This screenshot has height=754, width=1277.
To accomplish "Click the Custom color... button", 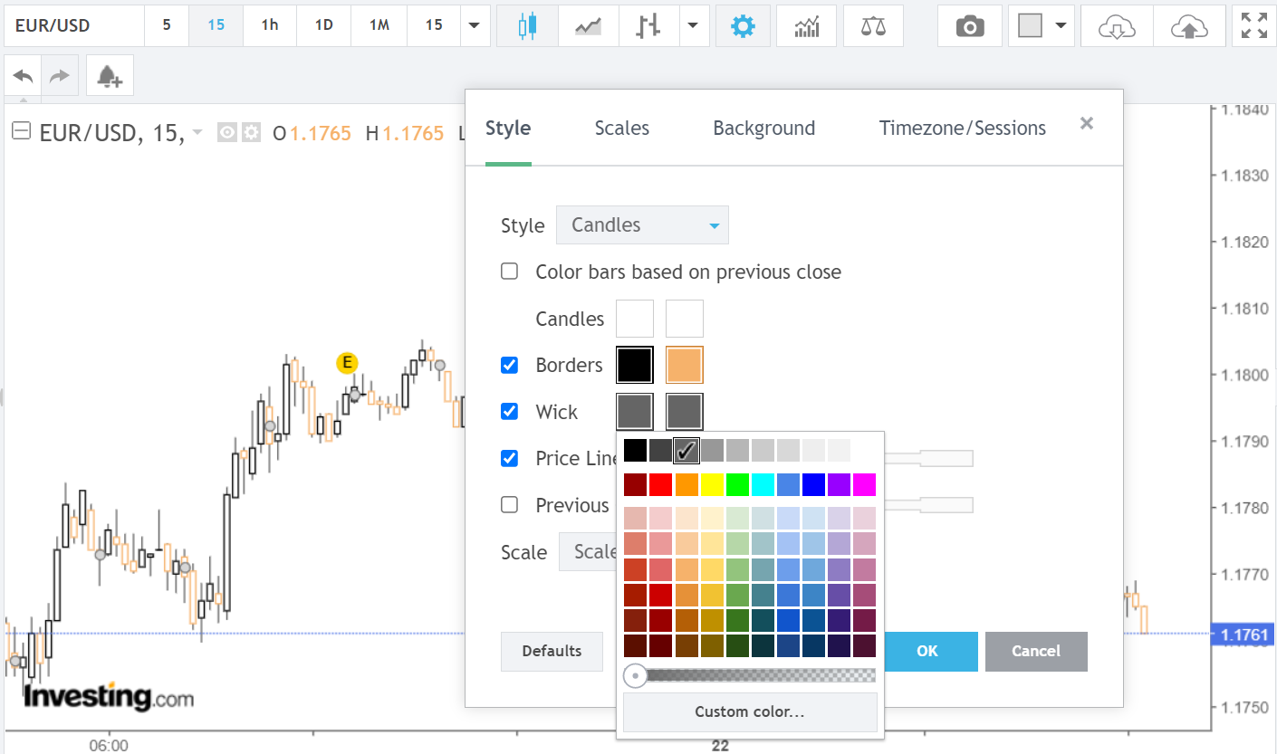I will click(750, 711).
